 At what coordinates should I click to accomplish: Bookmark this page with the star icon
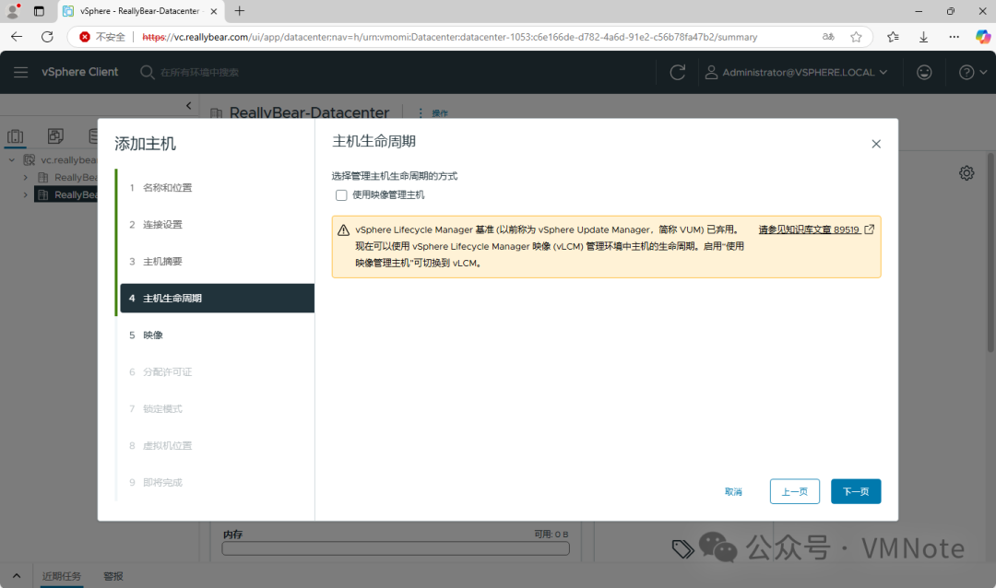(x=856, y=37)
